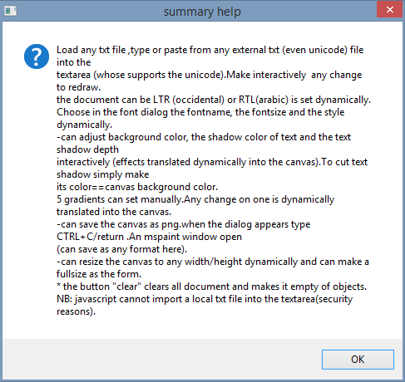The height and width of the screenshot is (382, 405).
Task: Click the text "translated into the canvas."
Action: pos(114,212)
